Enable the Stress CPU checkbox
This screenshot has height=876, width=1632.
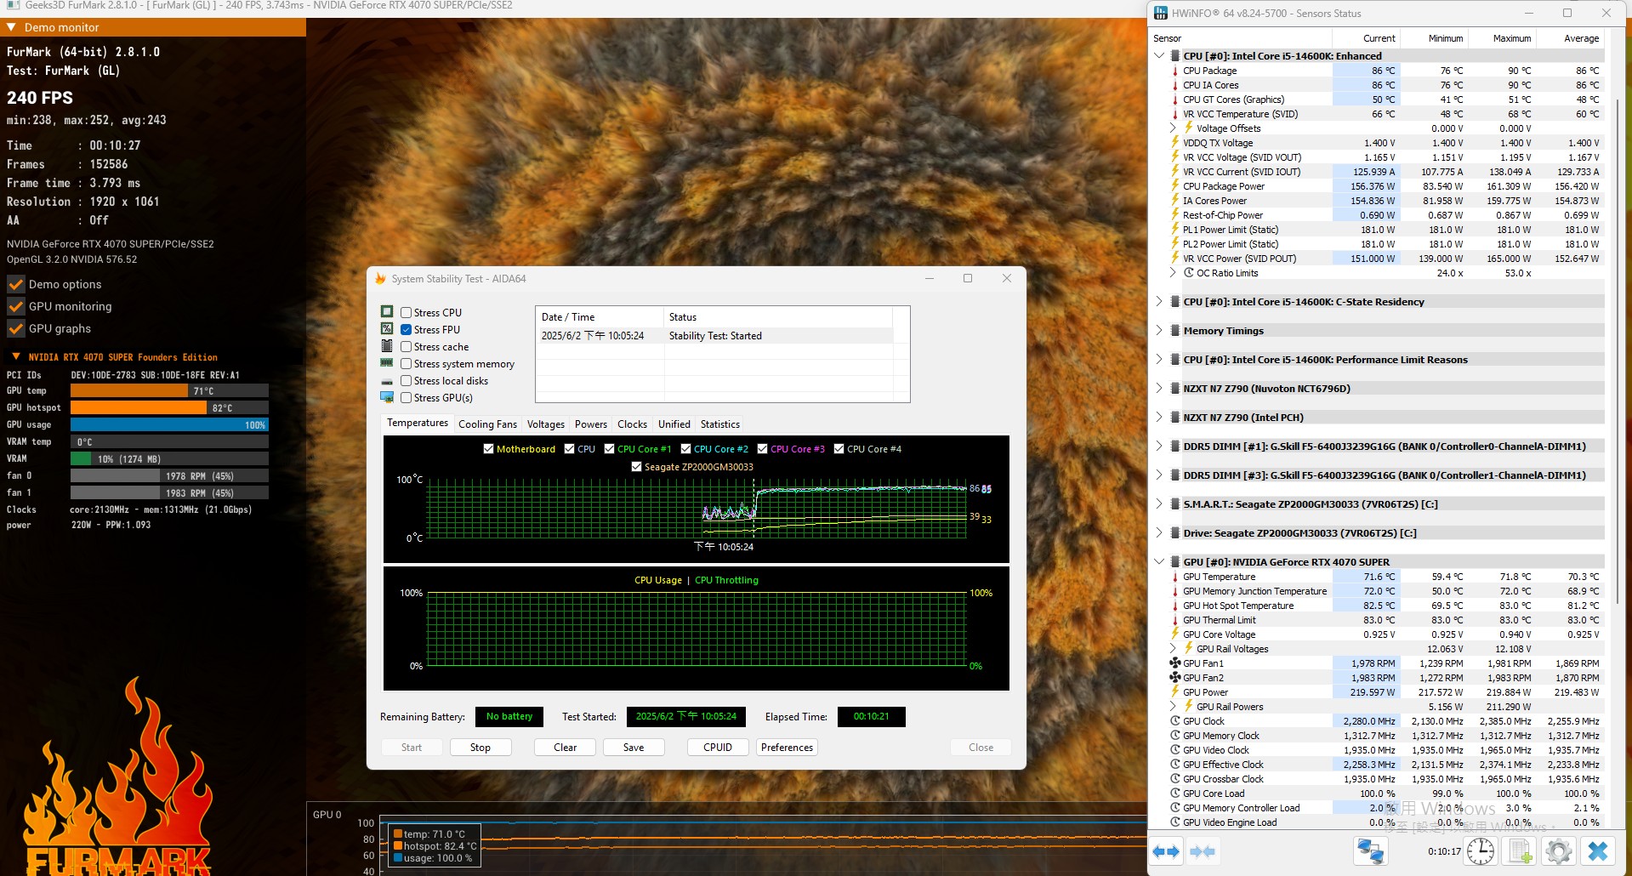(407, 313)
